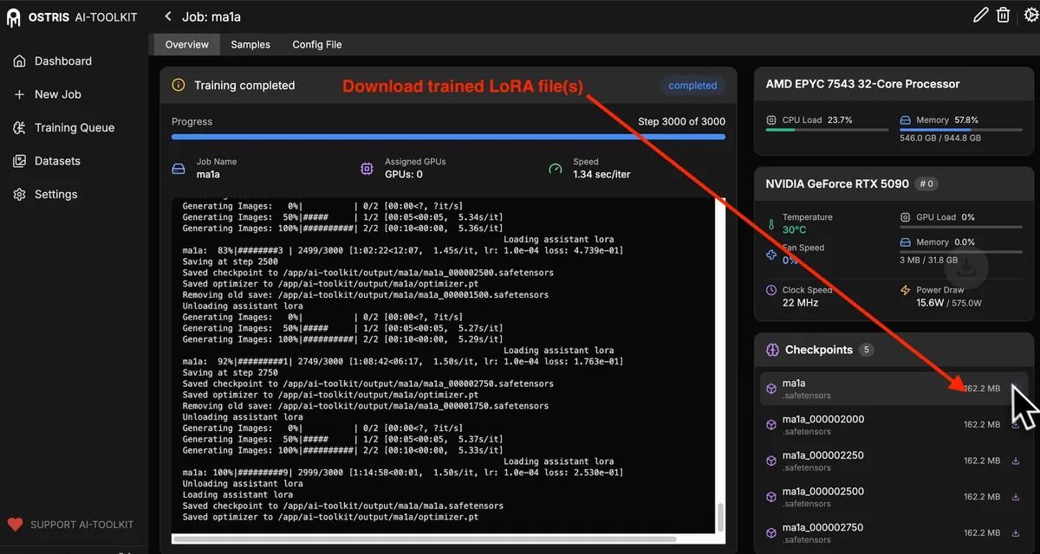This screenshot has width=1040, height=554.
Task: Click the #0 badge beside RTX 5090
Action: [x=926, y=184]
